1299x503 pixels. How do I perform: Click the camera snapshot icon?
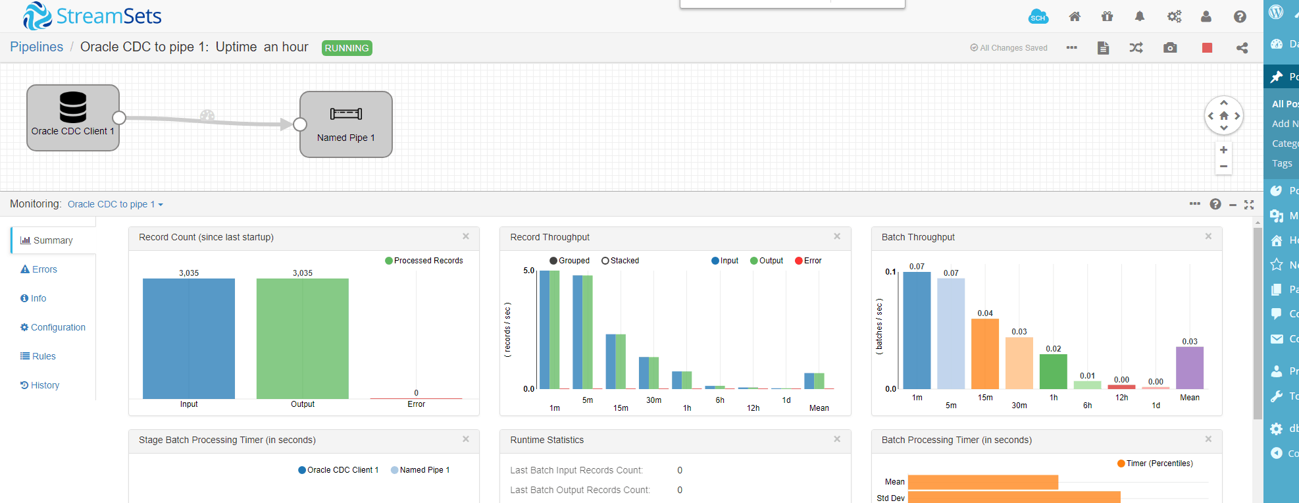point(1170,48)
